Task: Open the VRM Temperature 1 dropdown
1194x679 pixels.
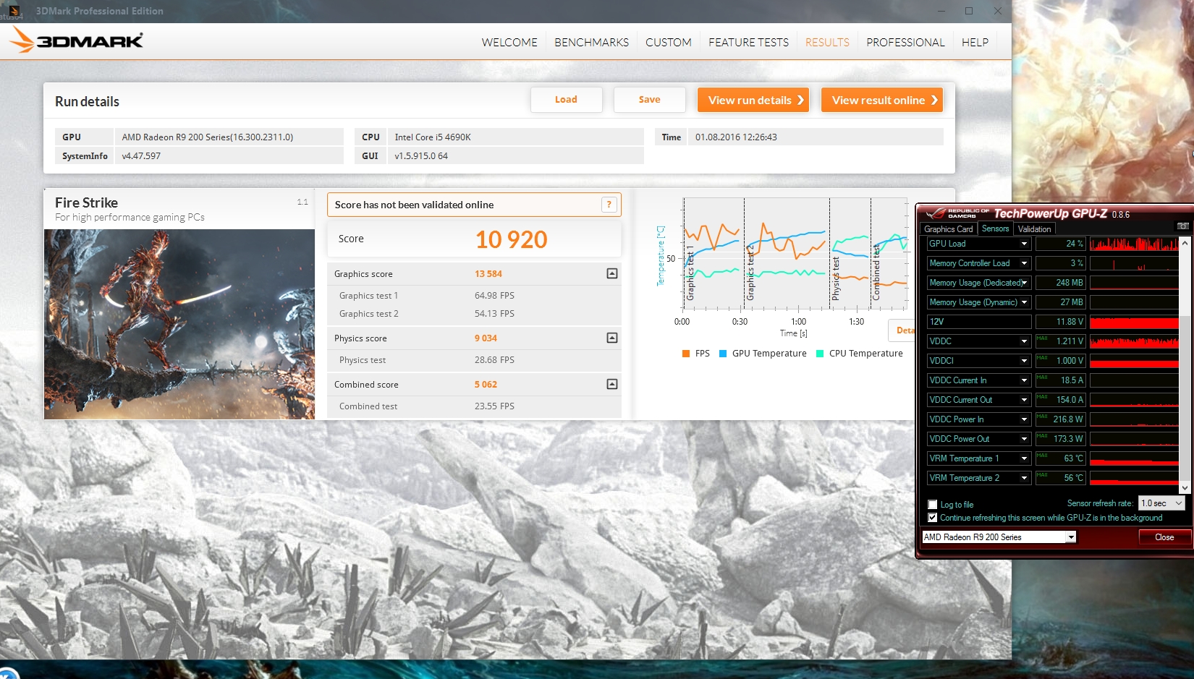Action: pos(1024,458)
